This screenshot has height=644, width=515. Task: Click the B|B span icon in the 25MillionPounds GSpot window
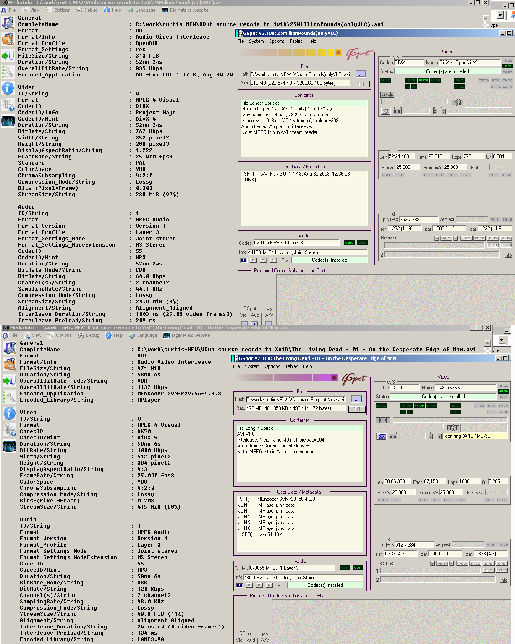pyautogui.click(x=397, y=111)
